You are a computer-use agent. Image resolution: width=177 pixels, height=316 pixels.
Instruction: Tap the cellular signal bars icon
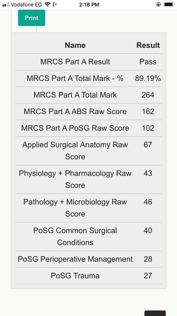(x=6, y=4)
